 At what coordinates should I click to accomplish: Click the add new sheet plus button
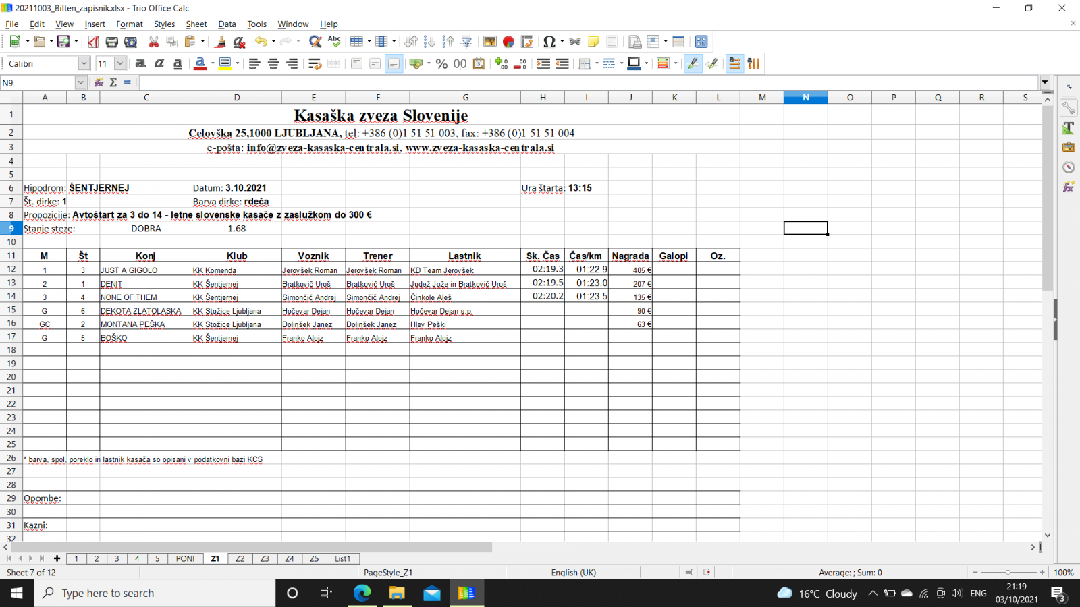point(57,558)
